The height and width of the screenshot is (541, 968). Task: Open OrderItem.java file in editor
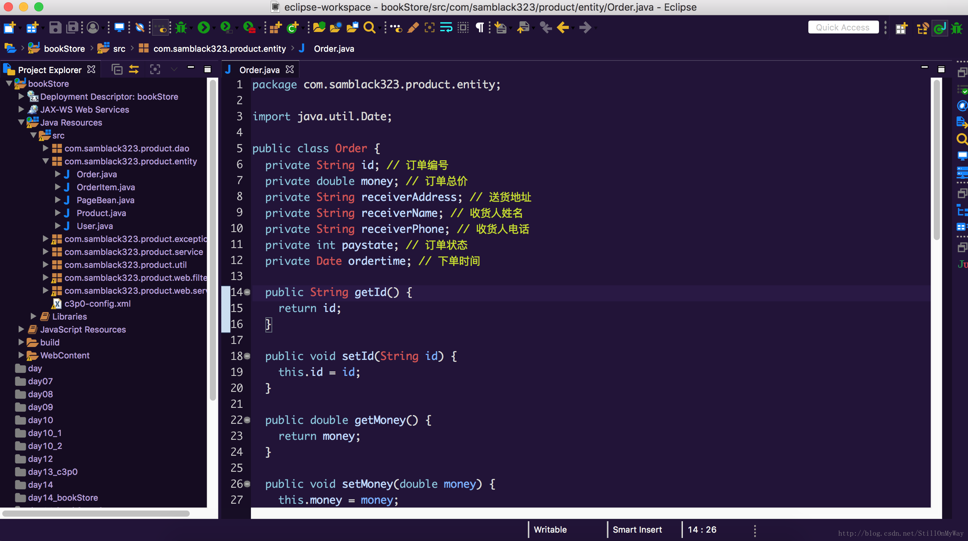[x=106, y=187]
